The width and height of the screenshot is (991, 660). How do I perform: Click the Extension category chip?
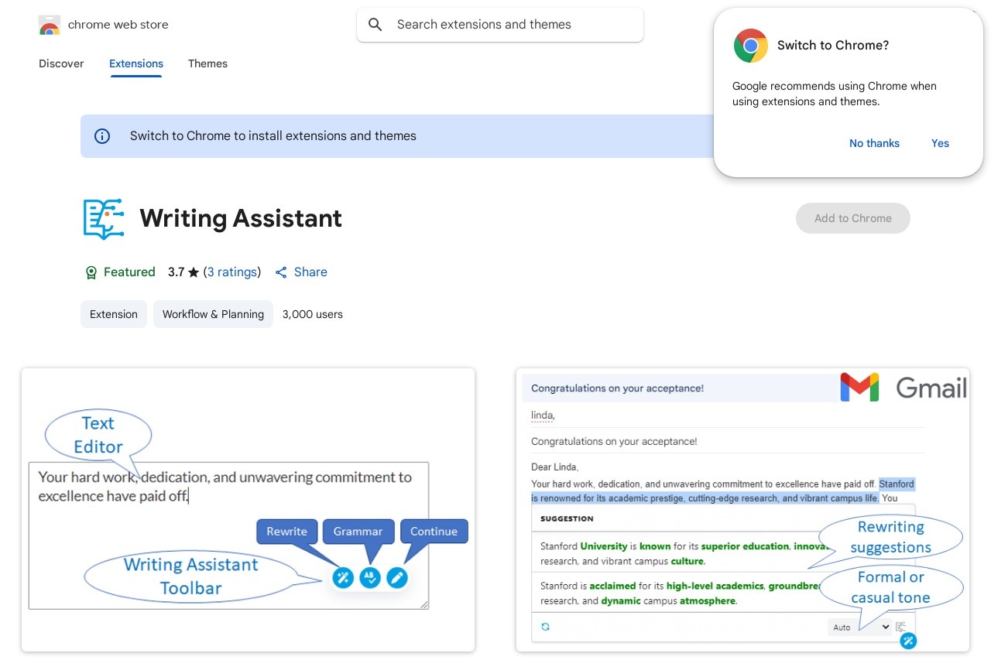pyautogui.click(x=114, y=314)
